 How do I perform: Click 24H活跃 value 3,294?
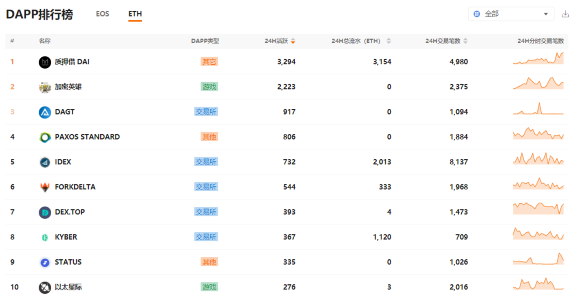pos(286,62)
